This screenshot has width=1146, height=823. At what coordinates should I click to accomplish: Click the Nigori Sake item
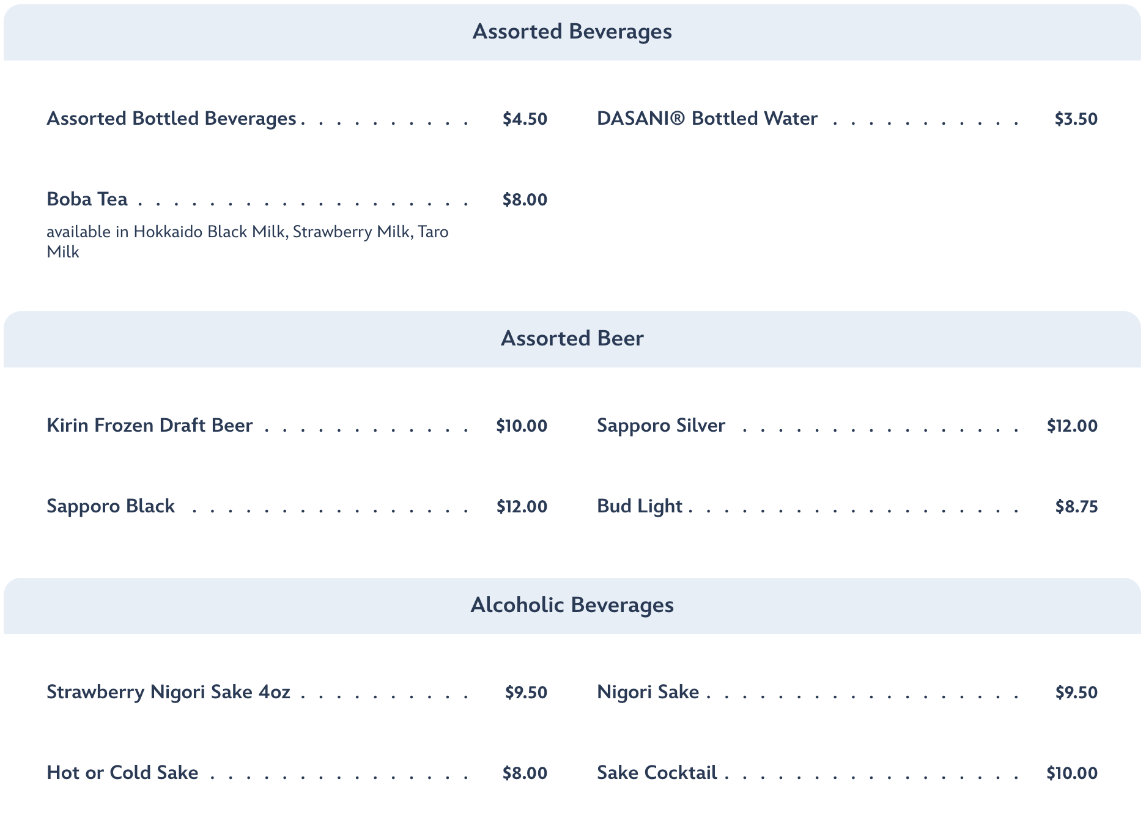tap(648, 692)
